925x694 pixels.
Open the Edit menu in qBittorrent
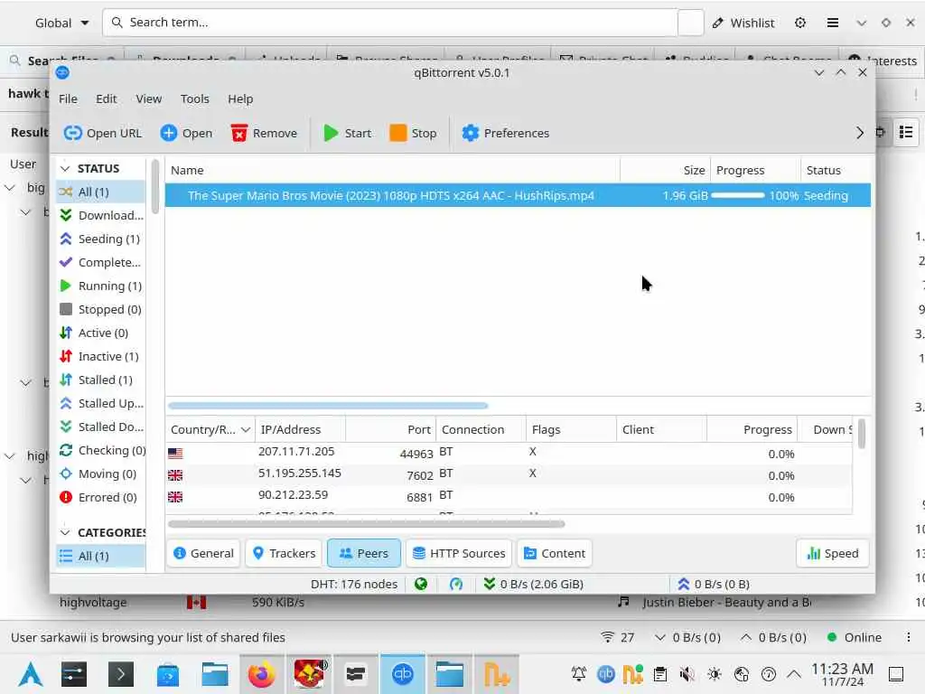click(107, 99)
